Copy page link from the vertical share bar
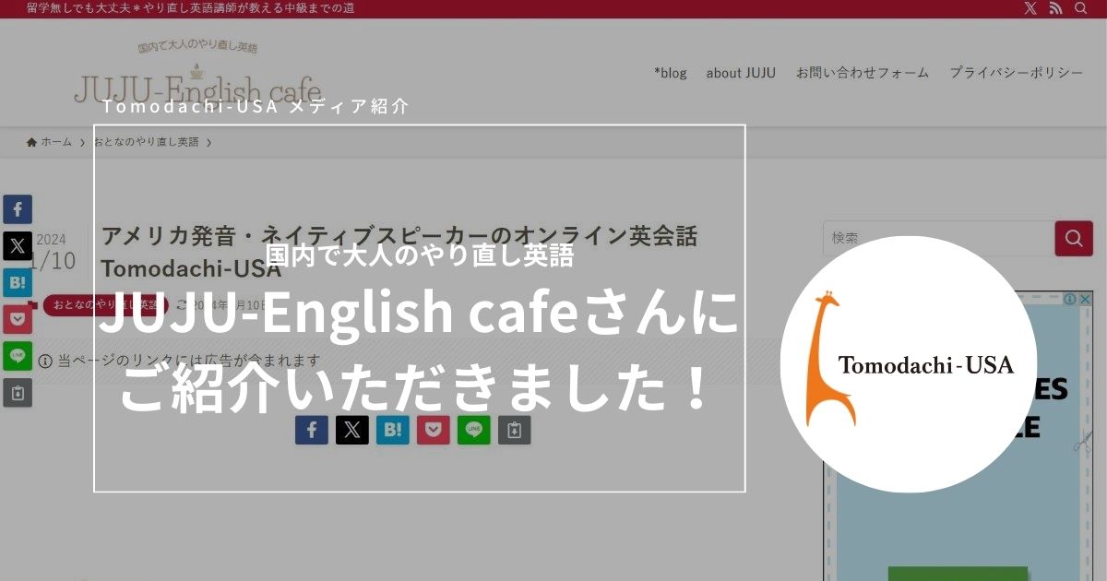Viewport: 1107px width, 581px height. pyautogui.click(x=17, y=392)
